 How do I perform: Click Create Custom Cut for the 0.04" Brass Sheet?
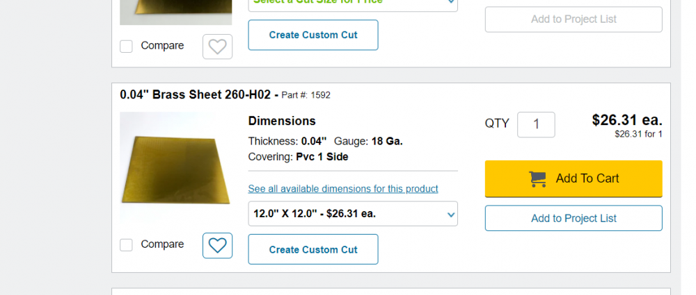click(x=313, y=249)
